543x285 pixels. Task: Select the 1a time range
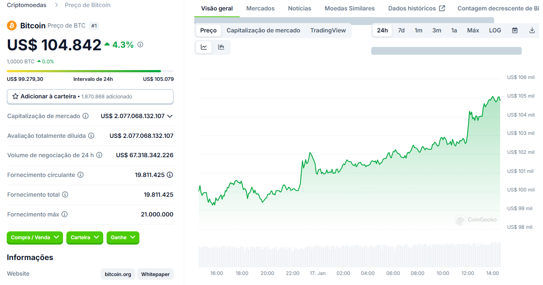tap(454, 31)
